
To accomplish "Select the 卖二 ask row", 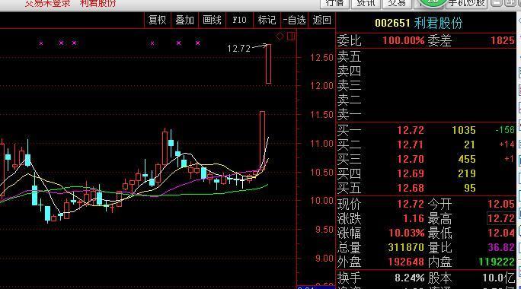I will click(x=426, y=100).
